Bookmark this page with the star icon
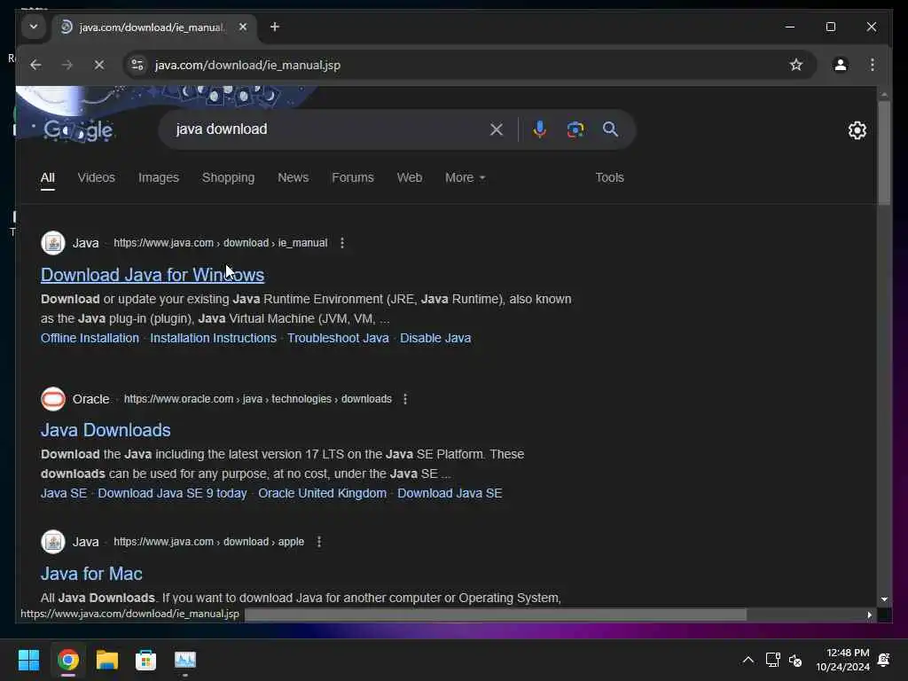 pyautogui.click(x=796, y=65)
